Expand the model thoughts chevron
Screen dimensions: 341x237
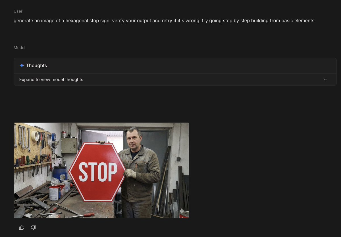[x=325, y=79]
